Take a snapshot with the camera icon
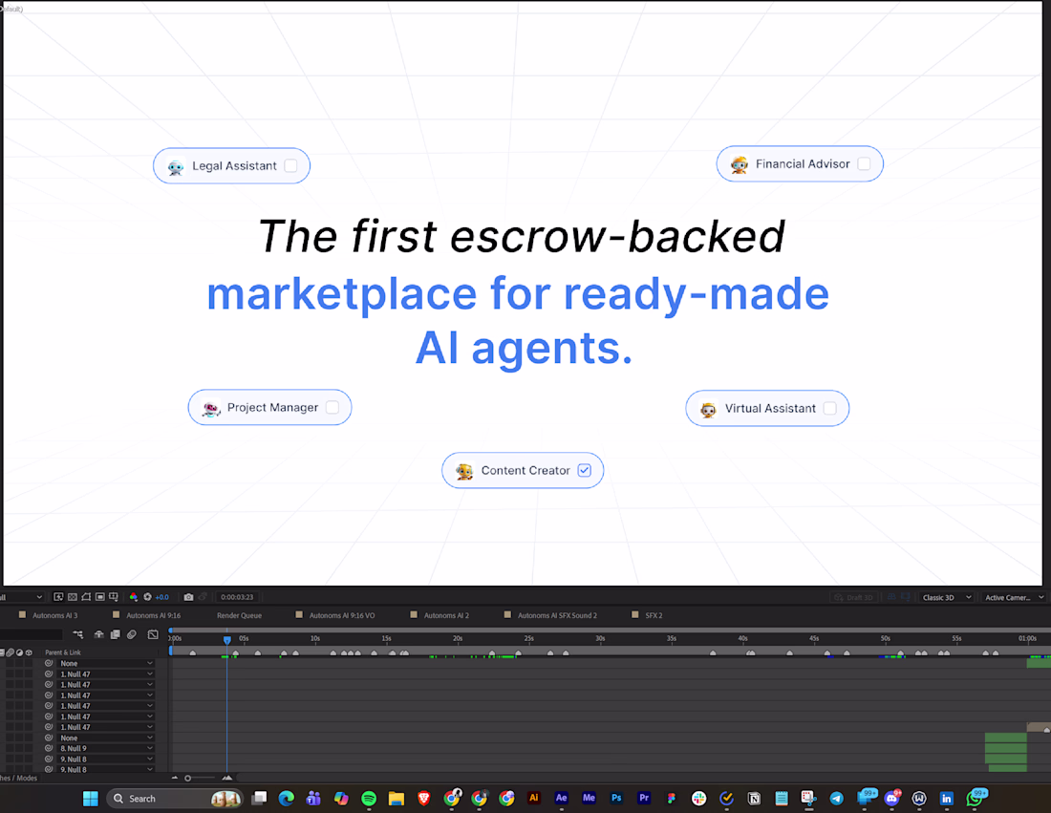This screenshot has height=813, width=1051. point(188,596)
